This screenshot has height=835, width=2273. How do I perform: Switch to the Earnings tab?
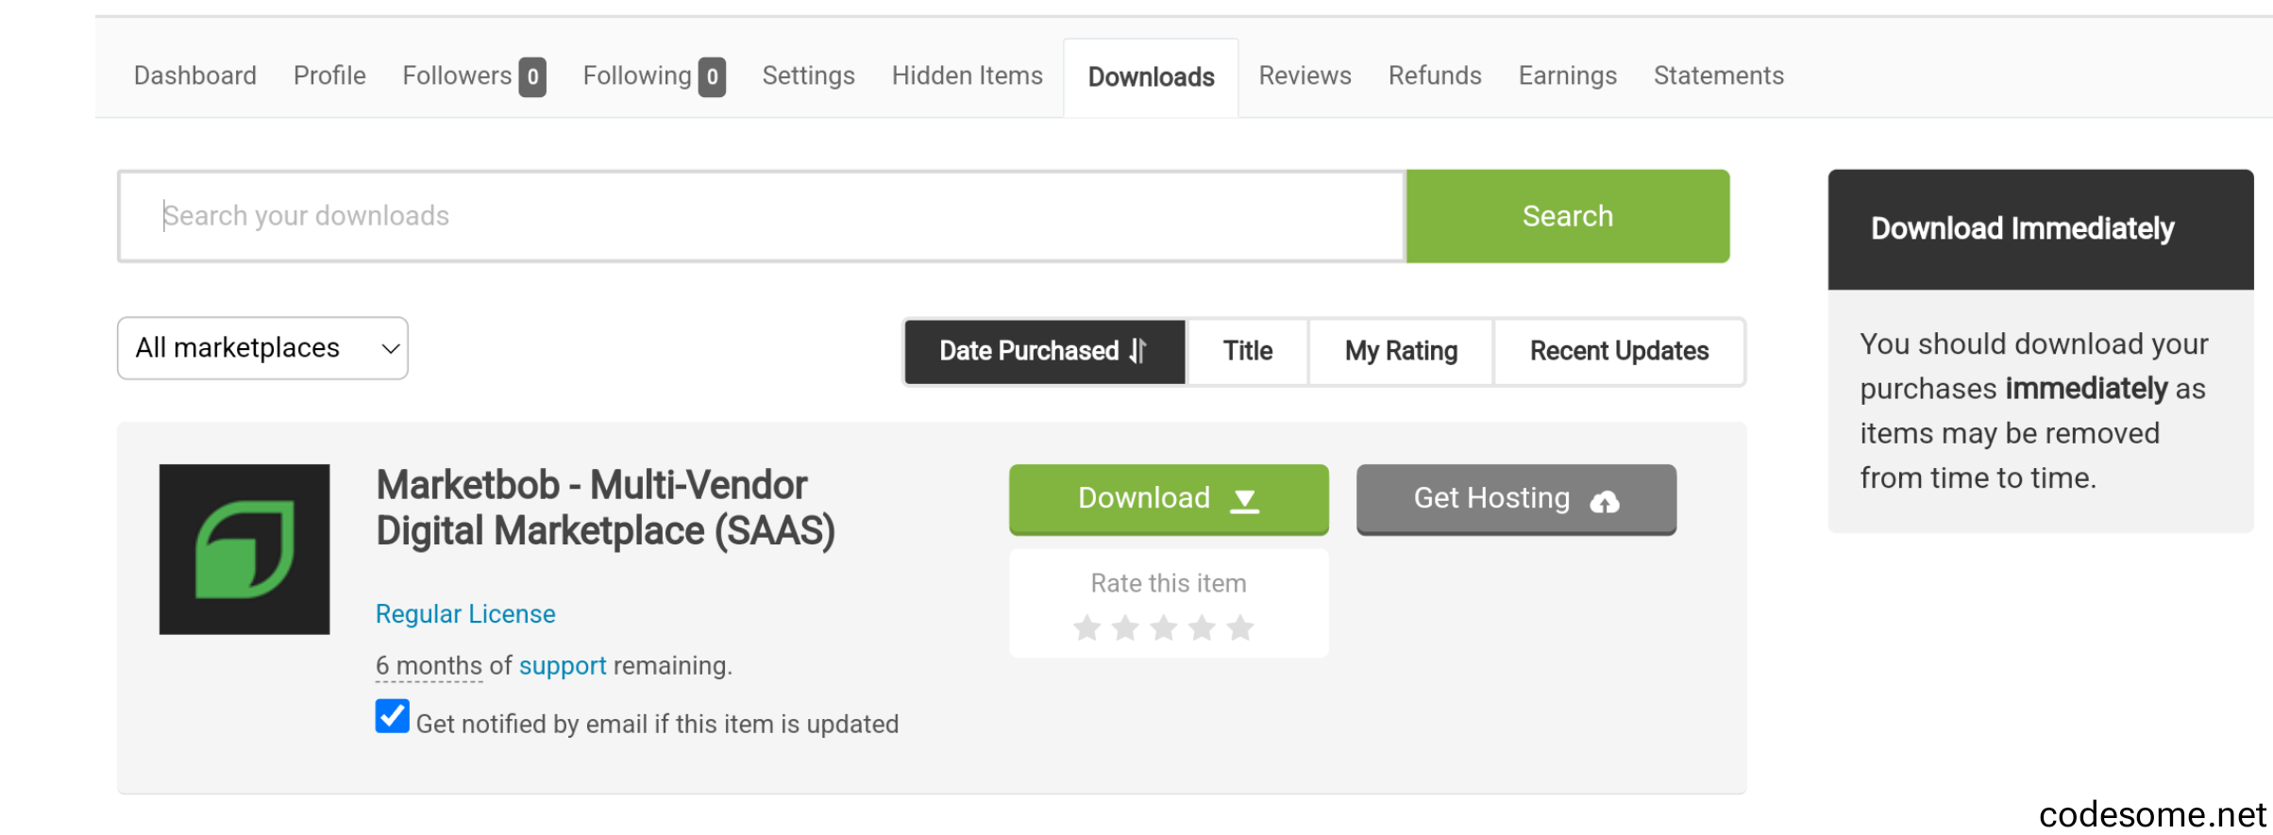click(x=1567, y=75)
